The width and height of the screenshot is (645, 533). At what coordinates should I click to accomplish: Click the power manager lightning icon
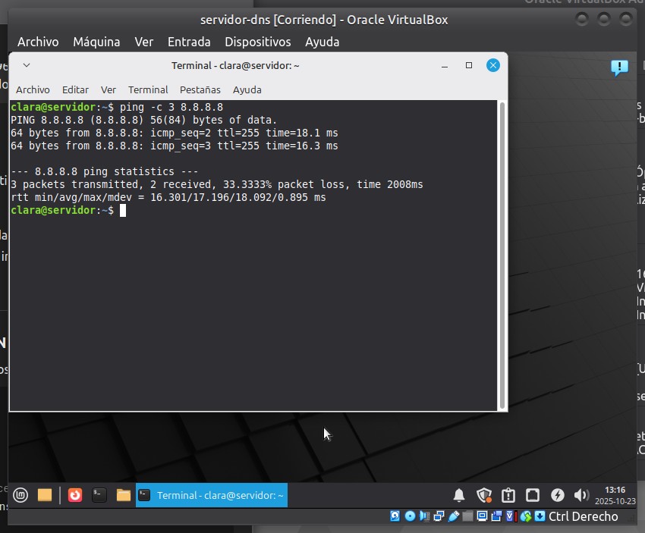point(557,496)
